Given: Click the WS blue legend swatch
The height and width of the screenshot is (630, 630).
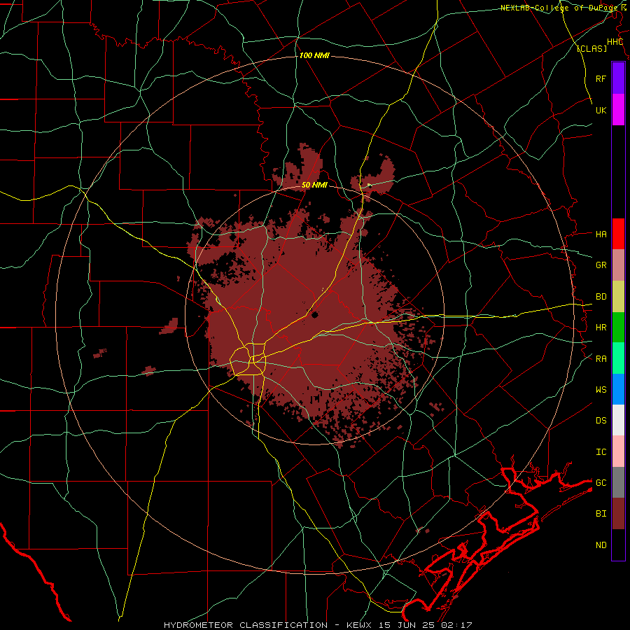Looking at the screenshot, I should pos(618,389).
